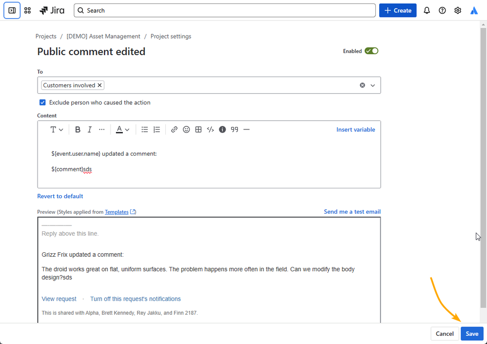Insert a bullet list
Screen dimensions: 487x344
tap(144, 130)
